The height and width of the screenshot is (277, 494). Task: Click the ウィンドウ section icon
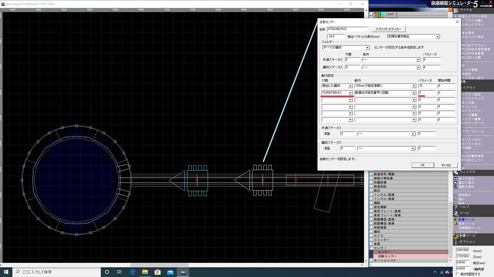456,172
